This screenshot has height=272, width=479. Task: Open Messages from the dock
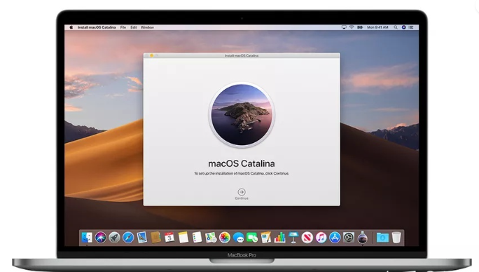238,238
